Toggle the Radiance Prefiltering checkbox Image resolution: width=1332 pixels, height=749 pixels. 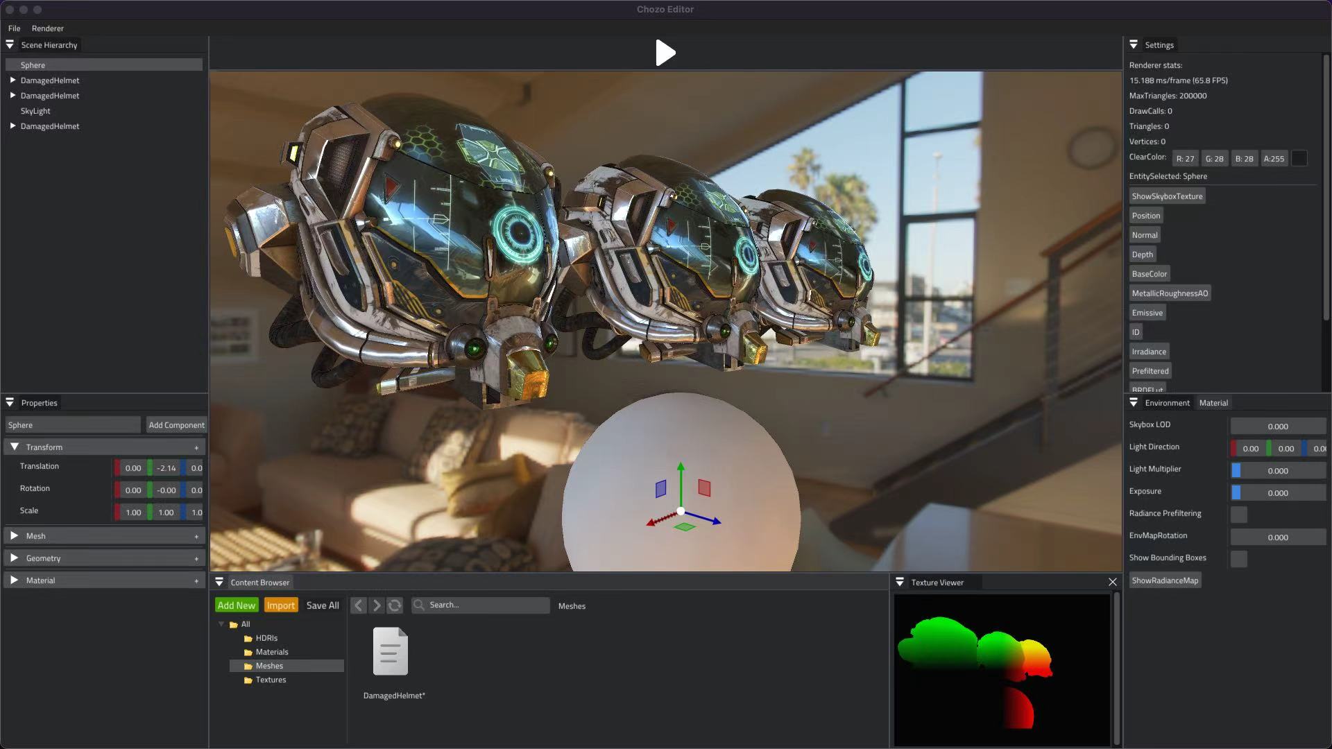1238,515
